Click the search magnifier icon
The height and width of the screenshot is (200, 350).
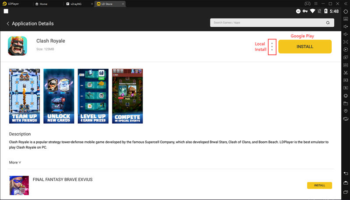(328, 23)
